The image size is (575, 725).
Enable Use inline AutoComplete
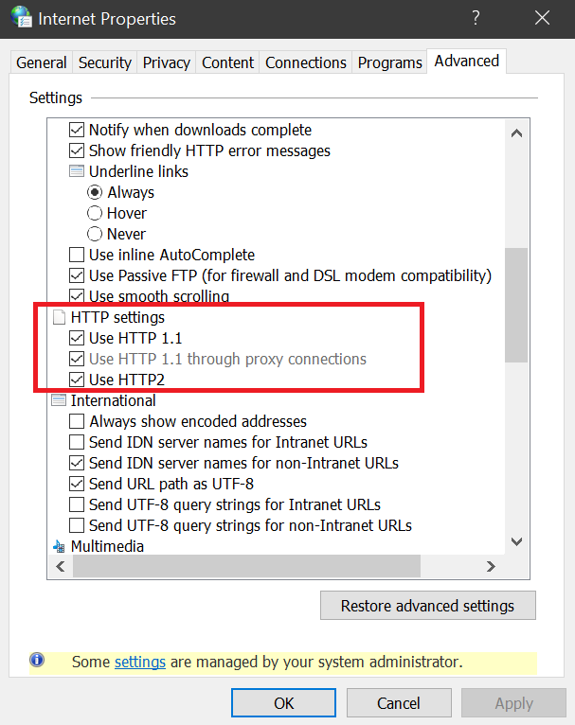77,256
